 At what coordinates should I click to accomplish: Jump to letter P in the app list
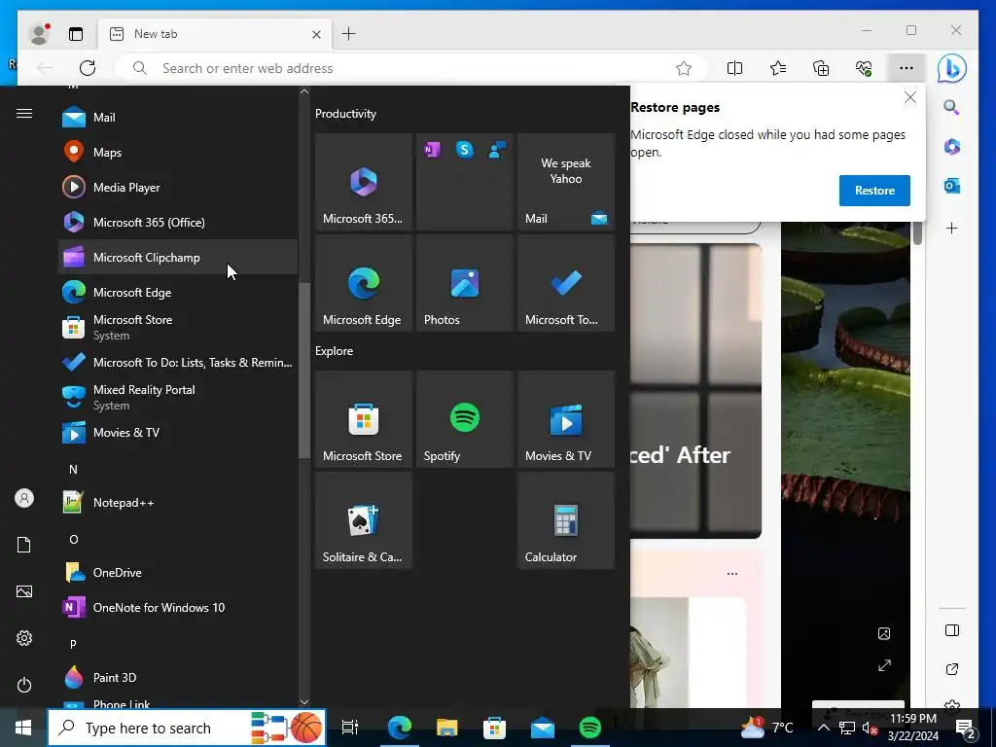click(73, 644)
